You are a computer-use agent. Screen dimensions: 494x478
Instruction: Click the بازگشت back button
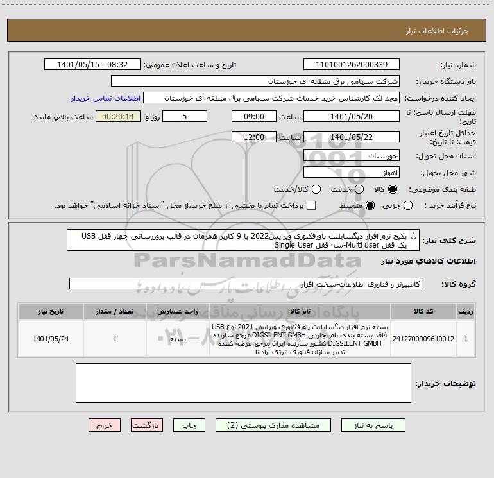point(147,425)
